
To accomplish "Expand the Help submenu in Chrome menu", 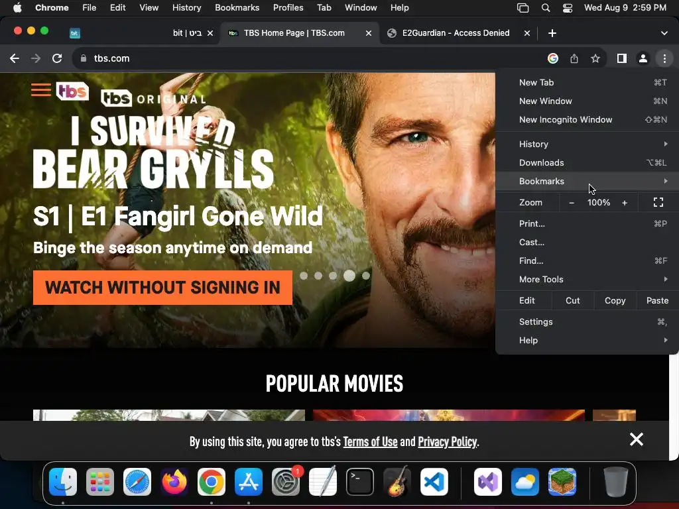I will click(x=586, y=341).
